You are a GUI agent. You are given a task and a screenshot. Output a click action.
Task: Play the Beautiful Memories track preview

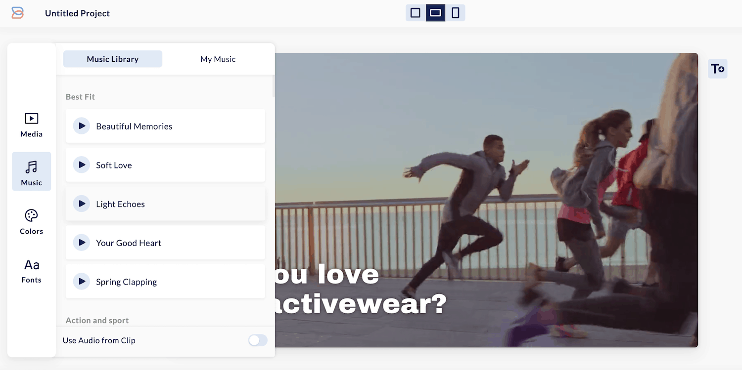pos(82,126)
